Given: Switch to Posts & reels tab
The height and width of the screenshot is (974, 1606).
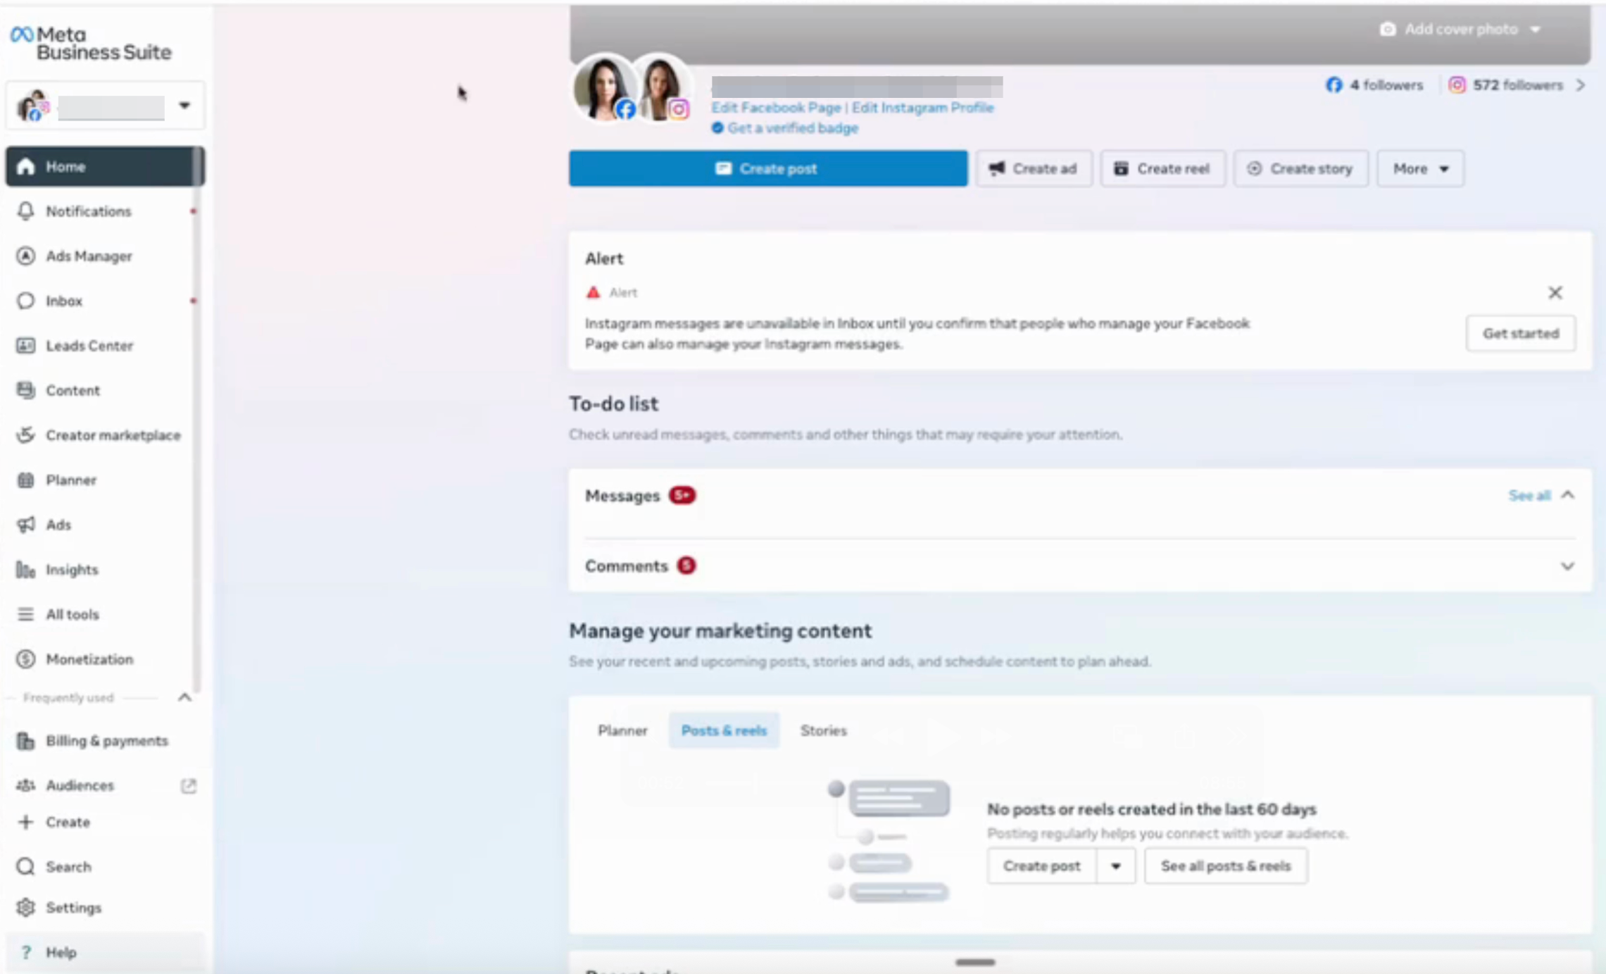Looking at the screenshot, I should coord(724,730).
